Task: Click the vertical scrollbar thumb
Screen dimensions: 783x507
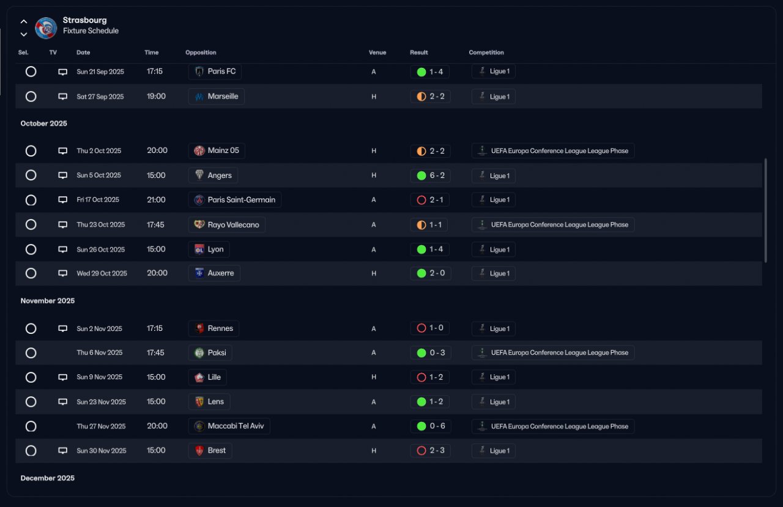Action: (765, 211)
